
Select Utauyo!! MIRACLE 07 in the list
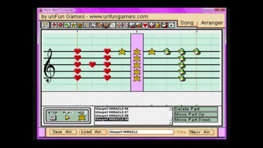click(112, 112)
